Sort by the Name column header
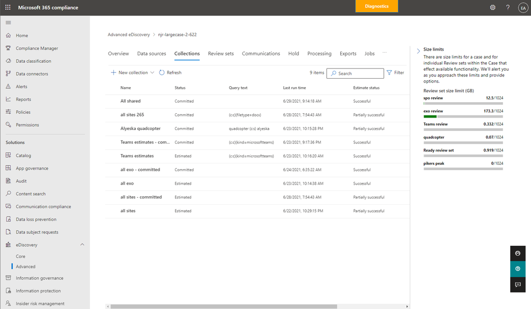Image resolution: width=531 pixels, height=309 pixels. pos(125,88)
